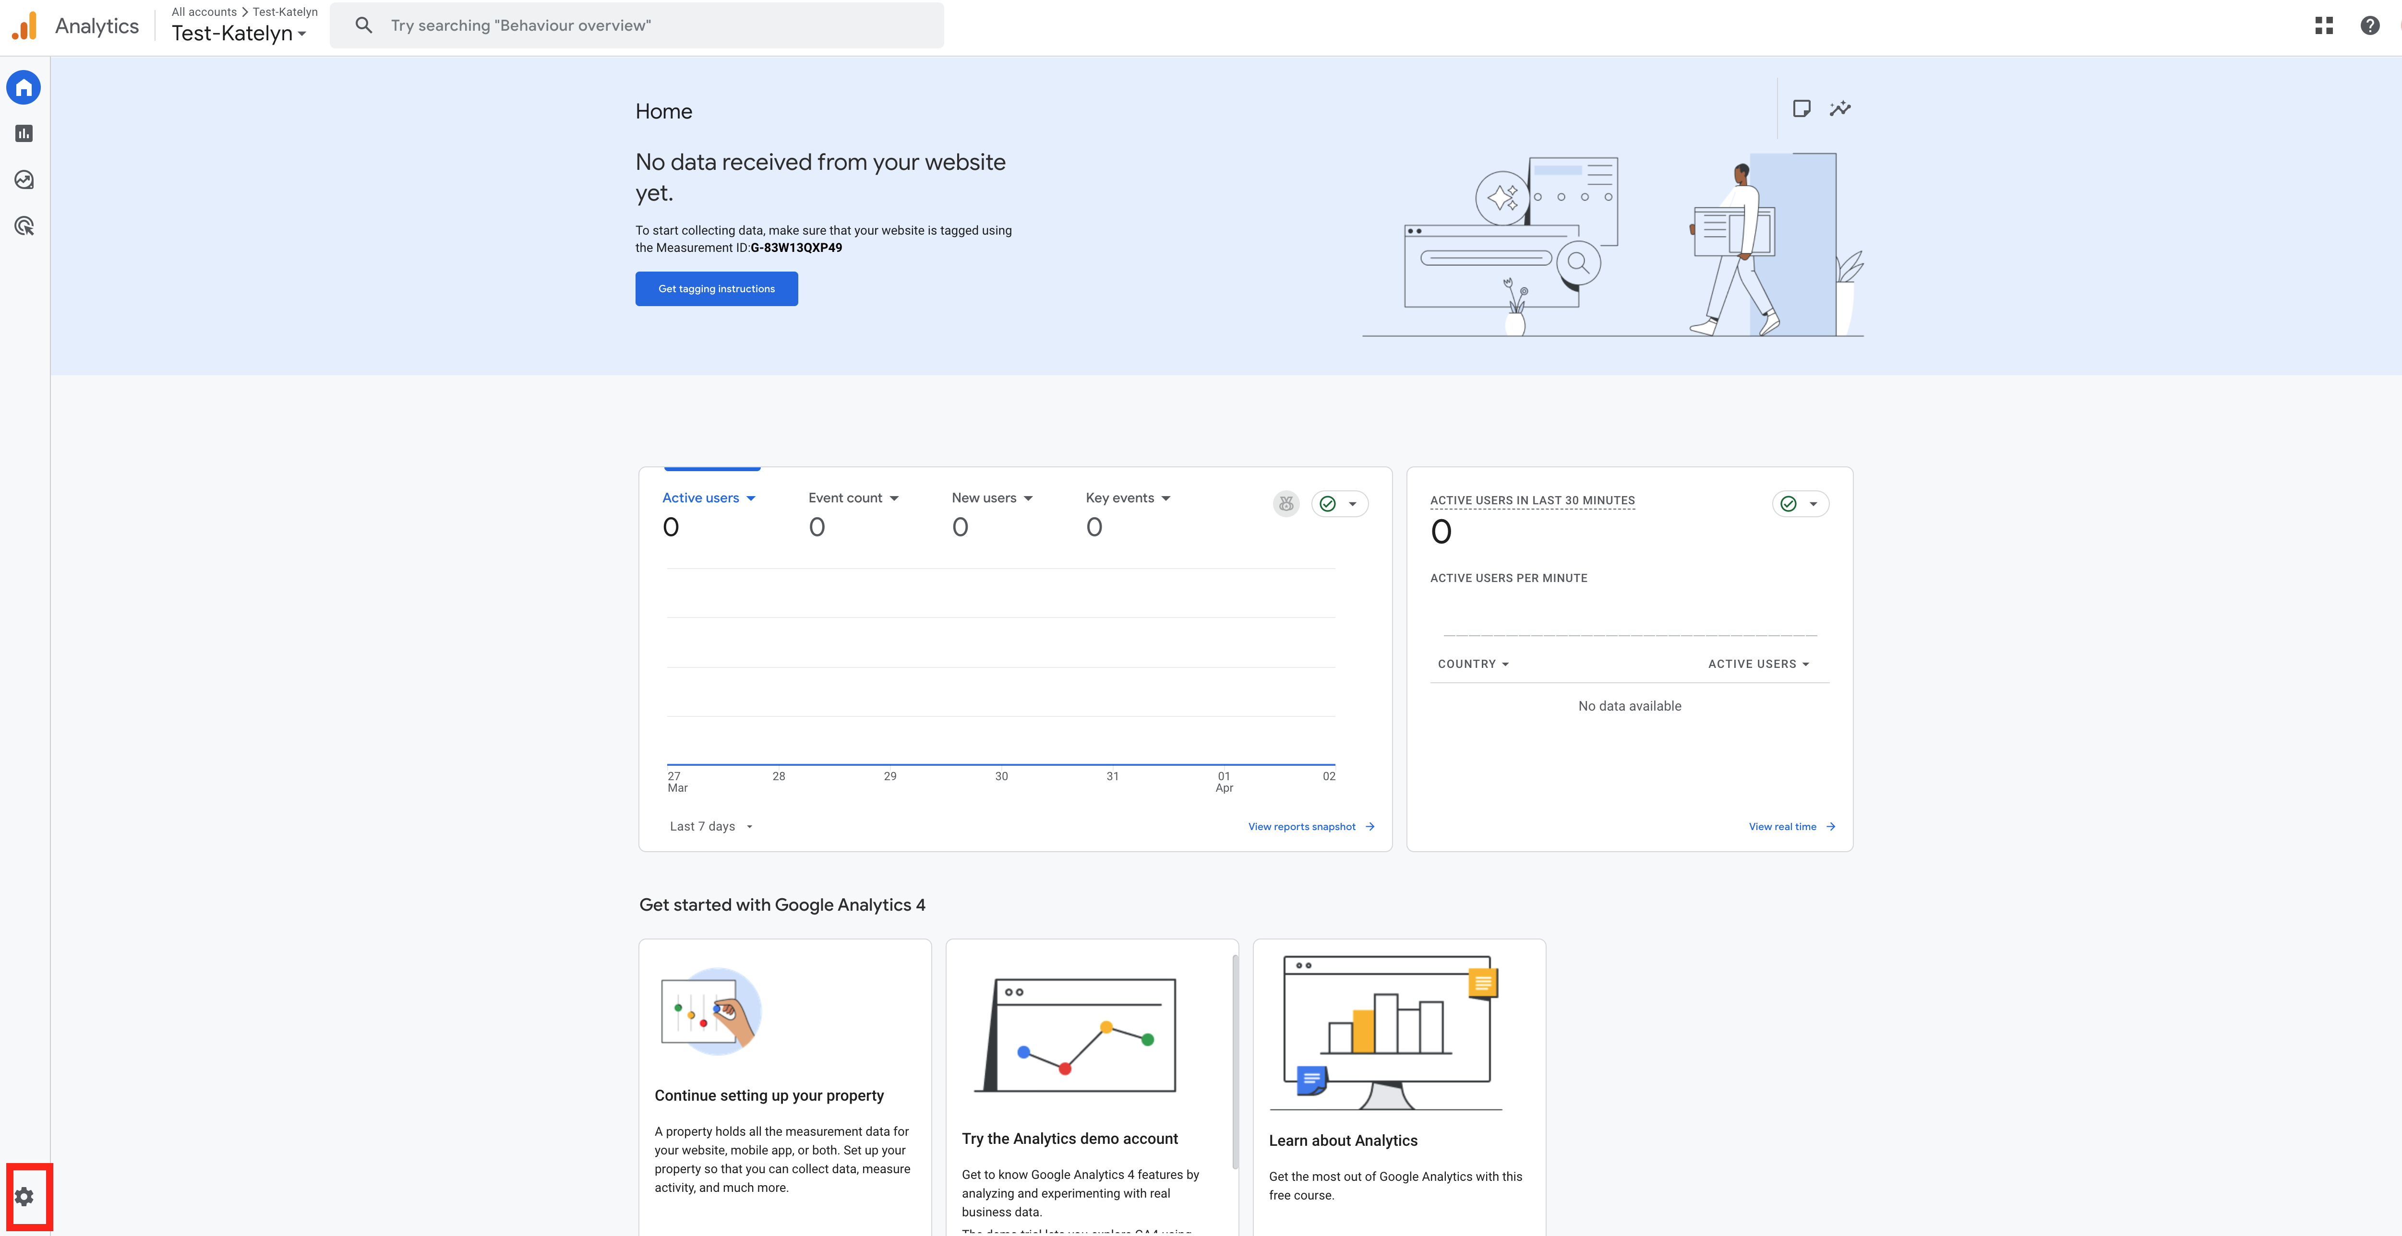Click the scrollbar beside the demo account card
Viewport: 2402px width, 1236px height.
point(1236,1061)
